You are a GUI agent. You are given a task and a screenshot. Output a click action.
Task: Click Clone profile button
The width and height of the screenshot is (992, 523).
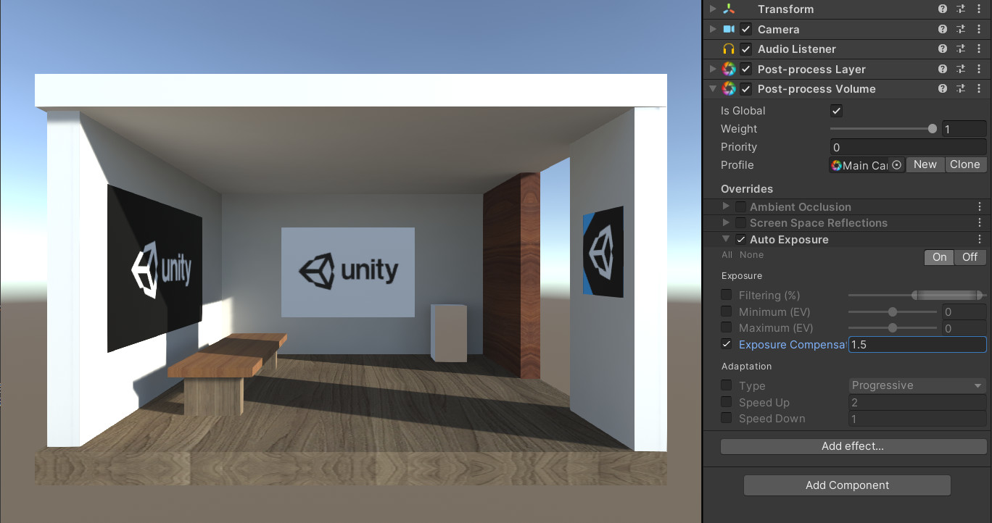point(965,164)
